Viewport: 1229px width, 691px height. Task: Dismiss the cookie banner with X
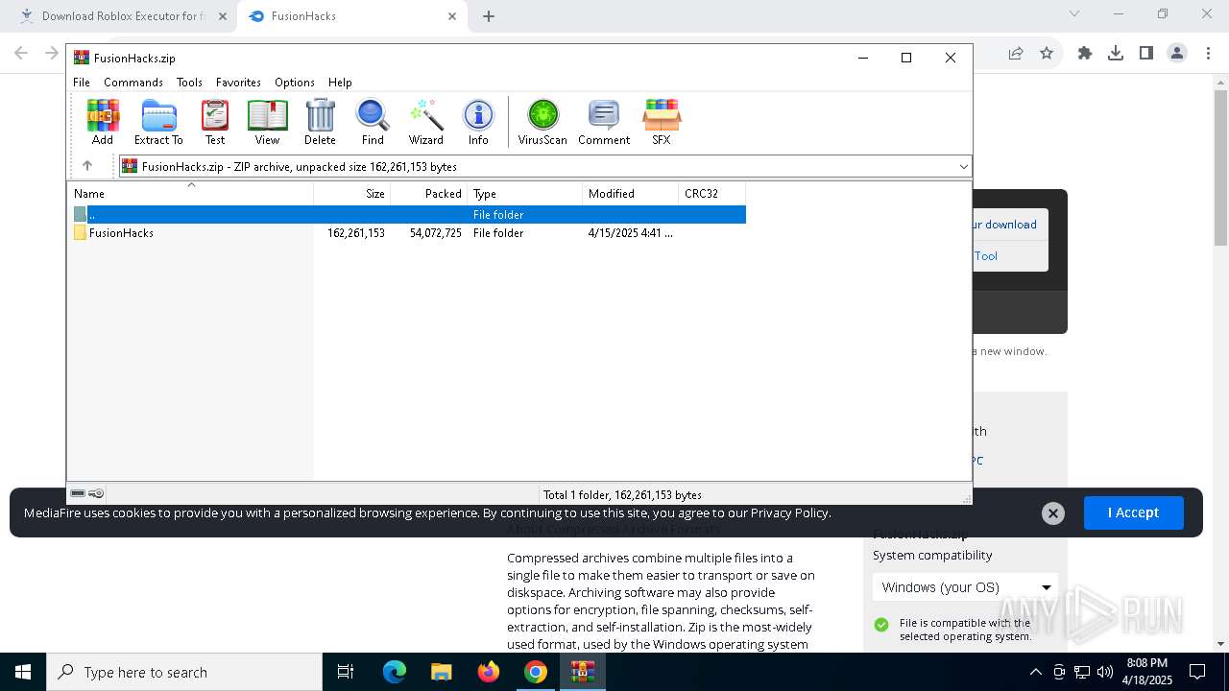[1052, 513]
